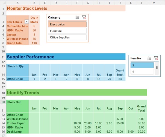Open the Row Labels filter dropdown

[x=26, y=22]
